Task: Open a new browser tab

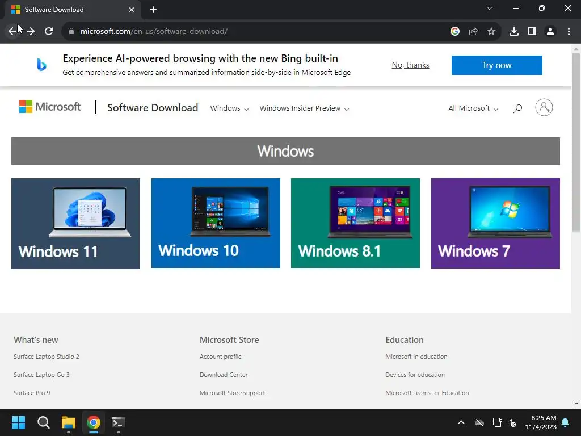Action: [x=153, y=10]
